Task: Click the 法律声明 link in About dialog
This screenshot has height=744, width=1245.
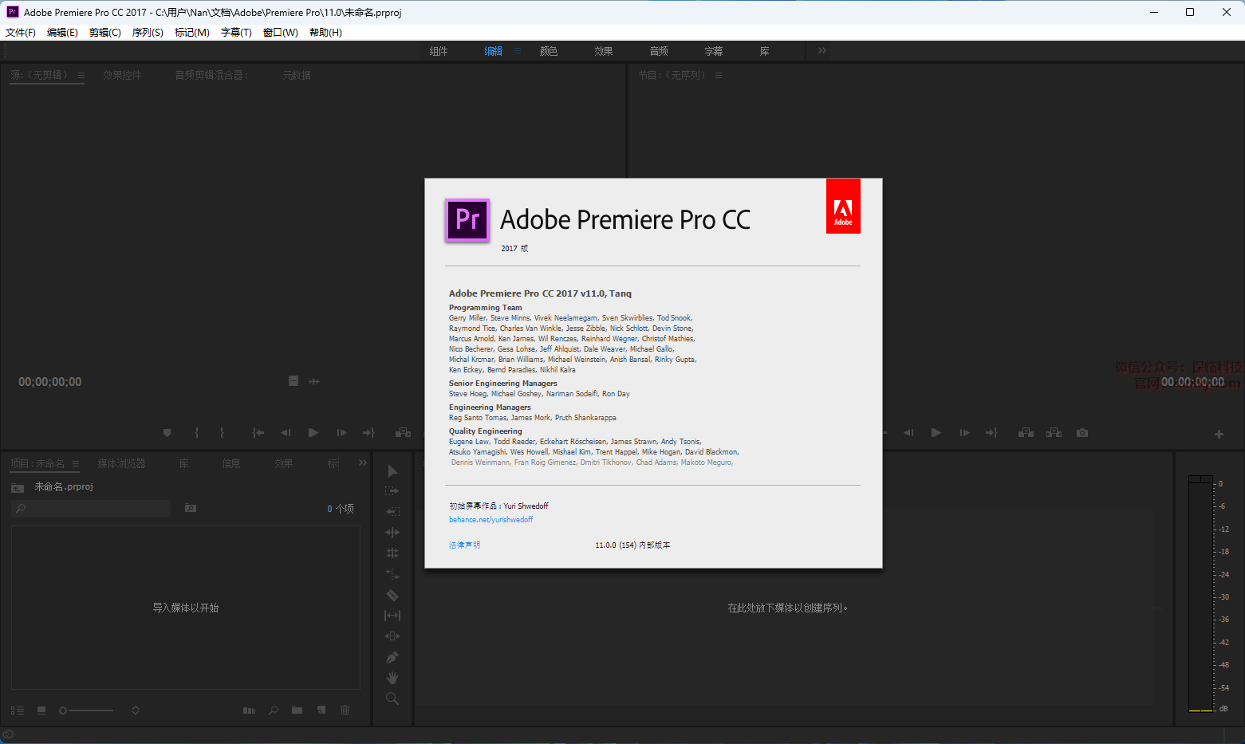Action: point(464,545)
